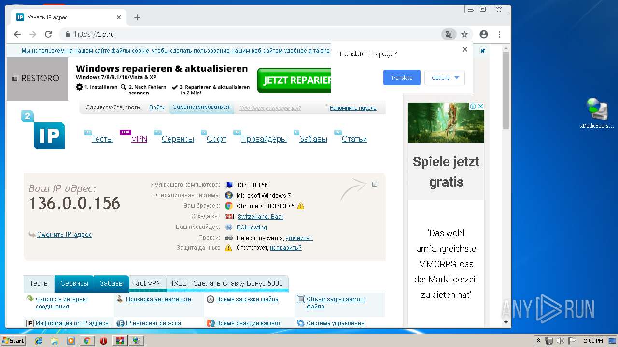The image size is (618, 347).
Task: Open the Сервисы navigation menu
Action: (x=178, y=139)
